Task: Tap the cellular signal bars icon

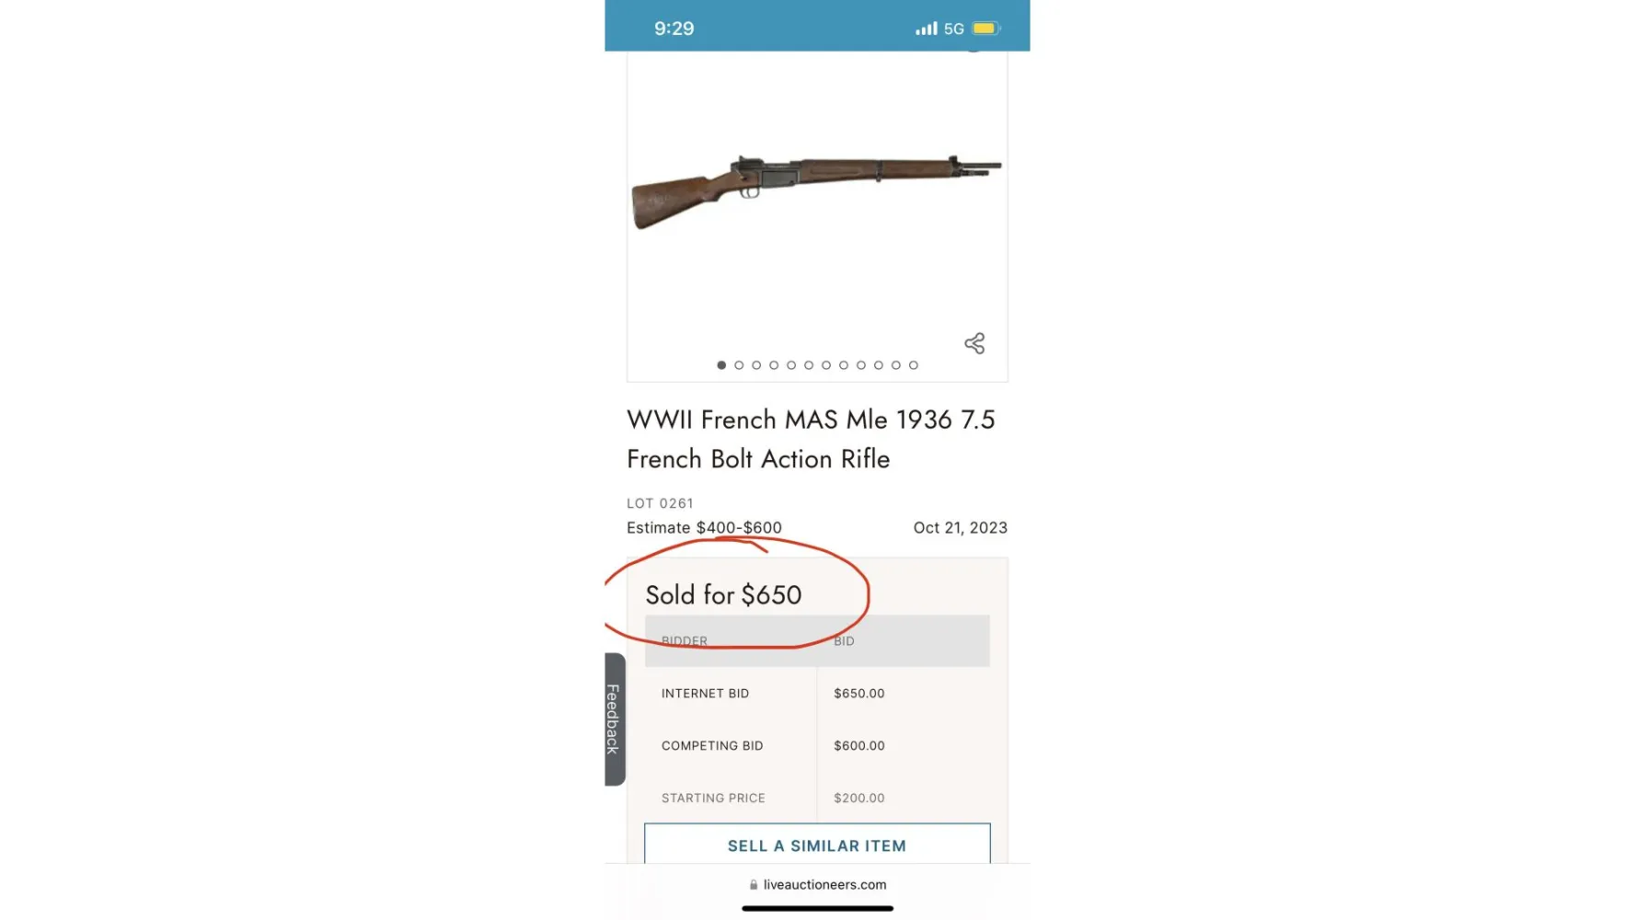Action: pyautogui.click(x=926, y=29)
